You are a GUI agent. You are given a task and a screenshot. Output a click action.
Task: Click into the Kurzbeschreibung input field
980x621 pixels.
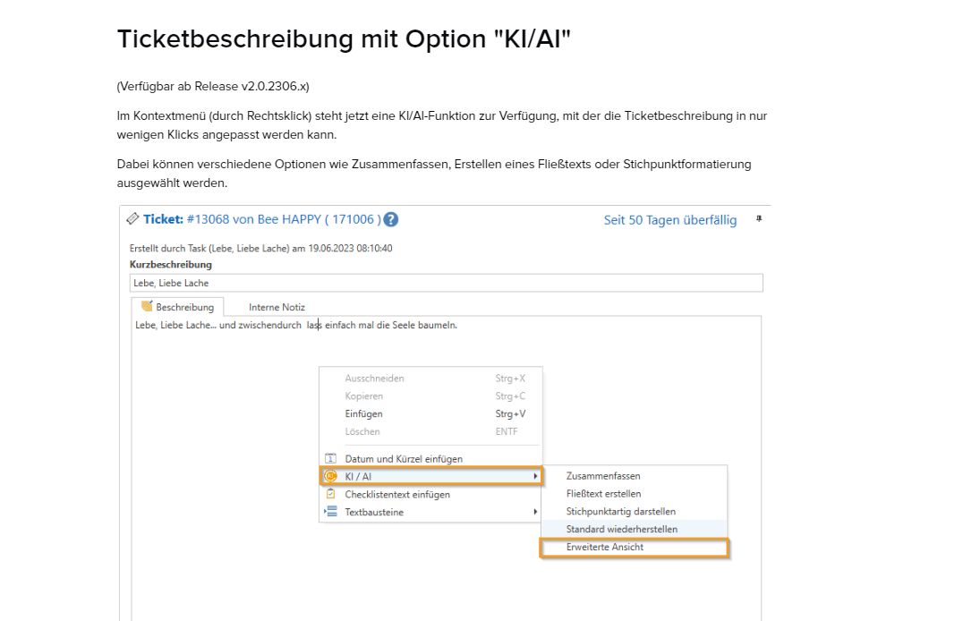446,284
